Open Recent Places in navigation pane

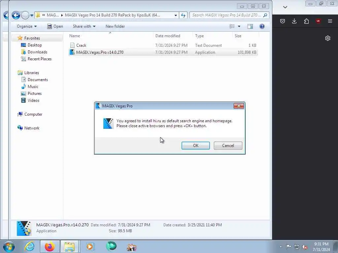click(39, 59)
